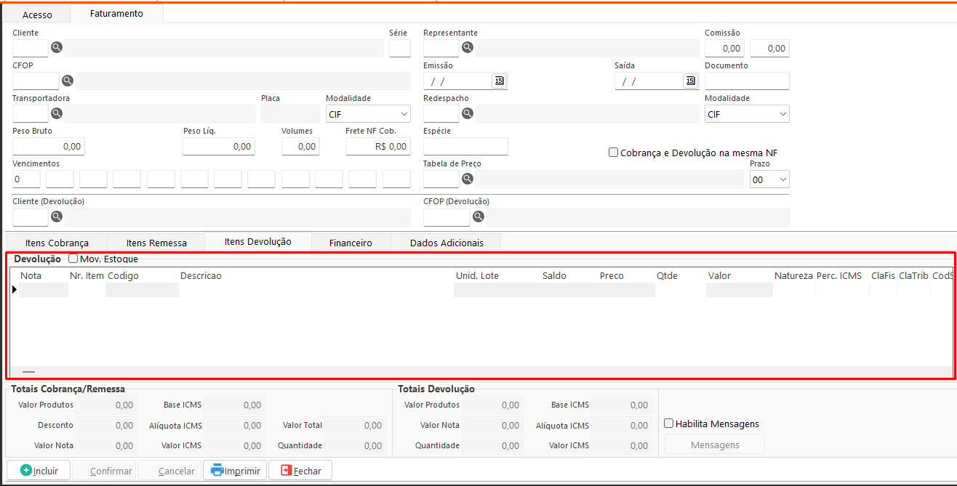
Task: Click the Imprimir button
Action: pyautogui.click(x=235, y=471)
